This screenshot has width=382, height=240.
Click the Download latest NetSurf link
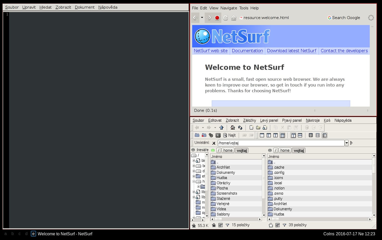pos(291,51)
